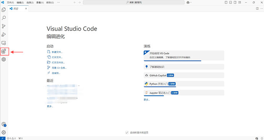Viewport: 264px width, 140px height.
Task: Click the 新建文件 link
Action: [57, 52]
